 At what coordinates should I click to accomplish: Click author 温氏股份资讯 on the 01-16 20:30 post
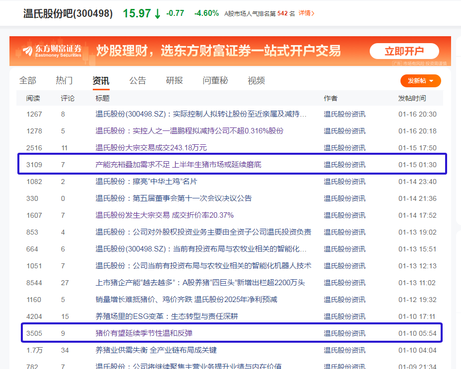[344, 114]
